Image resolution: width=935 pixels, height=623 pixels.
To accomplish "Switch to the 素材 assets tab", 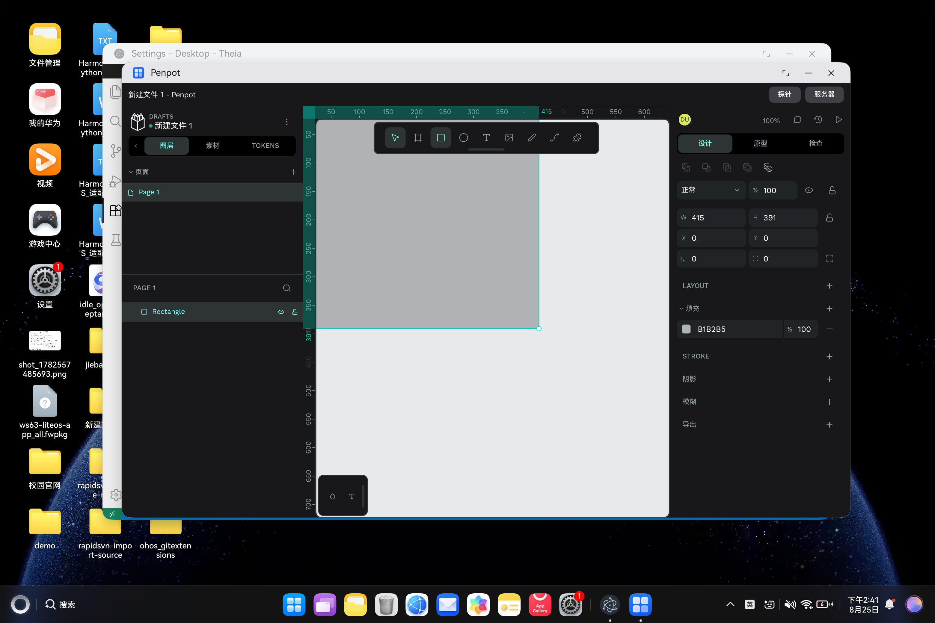I will tap(212, 146).
